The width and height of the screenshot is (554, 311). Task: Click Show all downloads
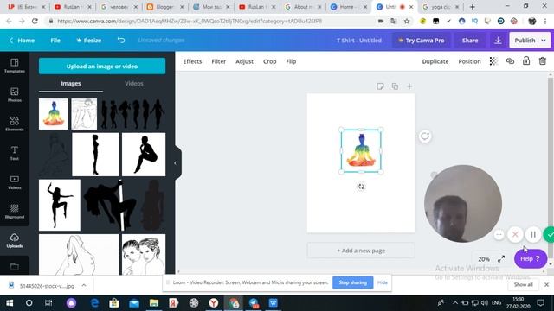(523, 284)
